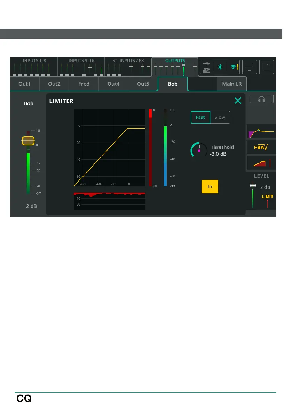
Task: Select the Slow limiter mode
Action: [x=220, y=117]
